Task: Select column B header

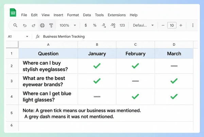Action: click(97, 45)
